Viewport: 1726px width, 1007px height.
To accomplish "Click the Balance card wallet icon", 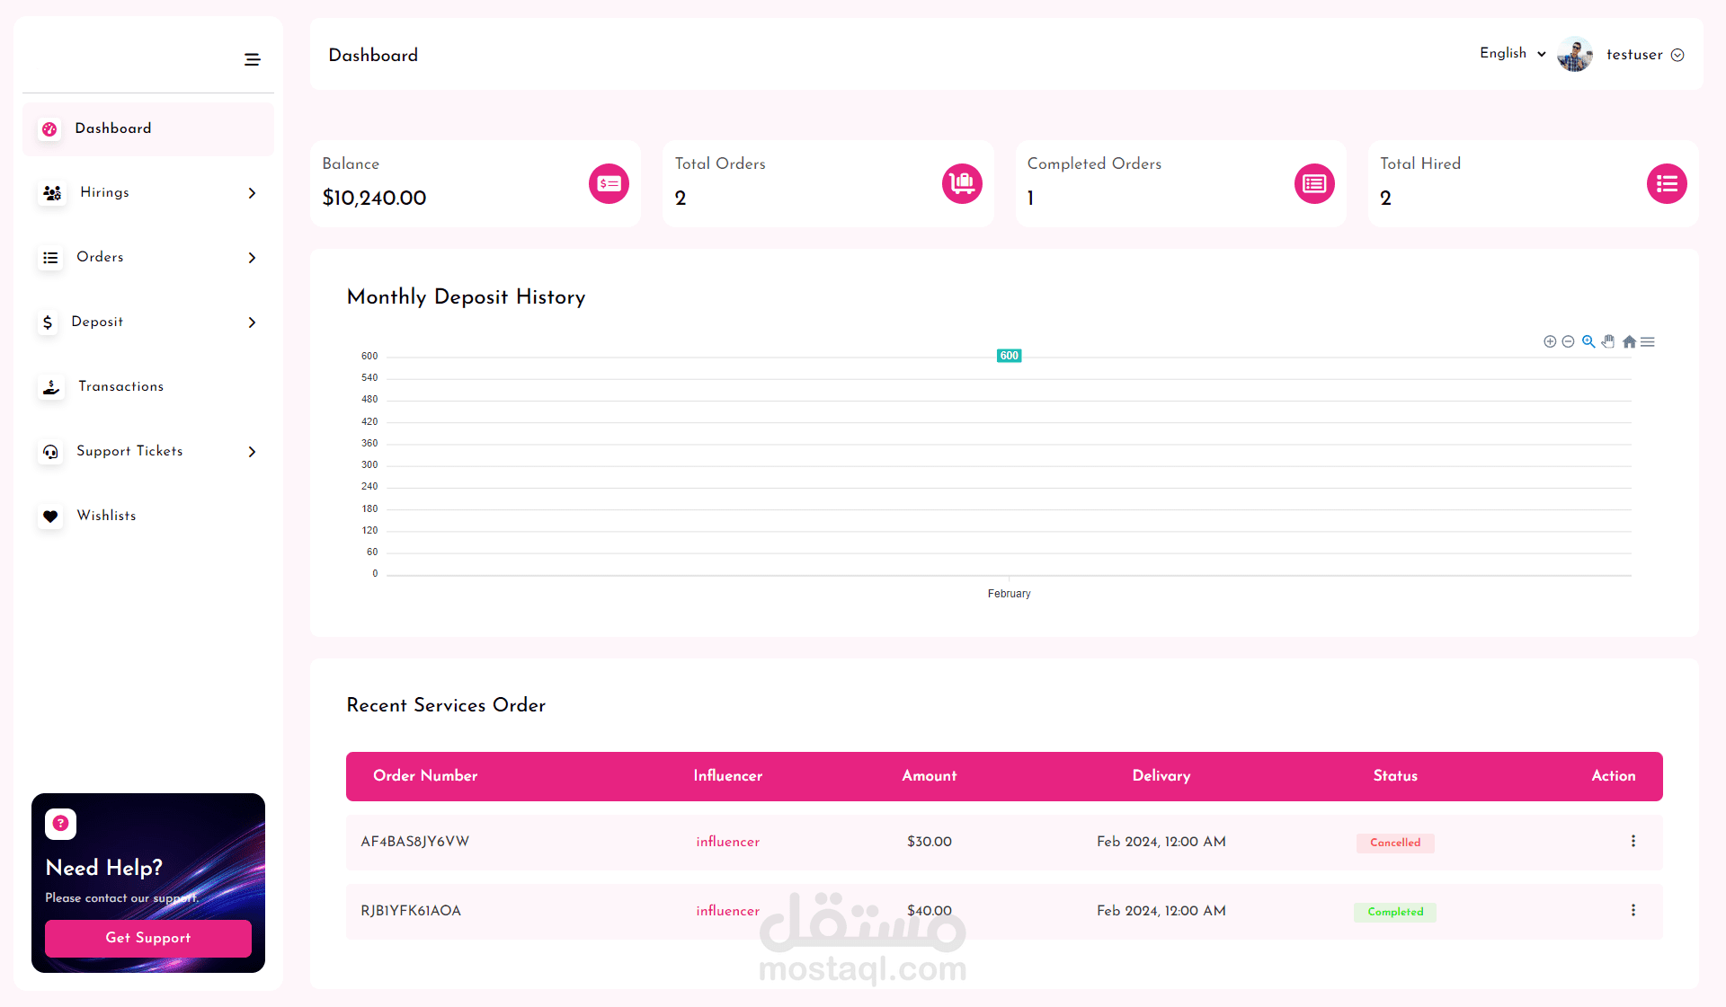I will (609, 183).
